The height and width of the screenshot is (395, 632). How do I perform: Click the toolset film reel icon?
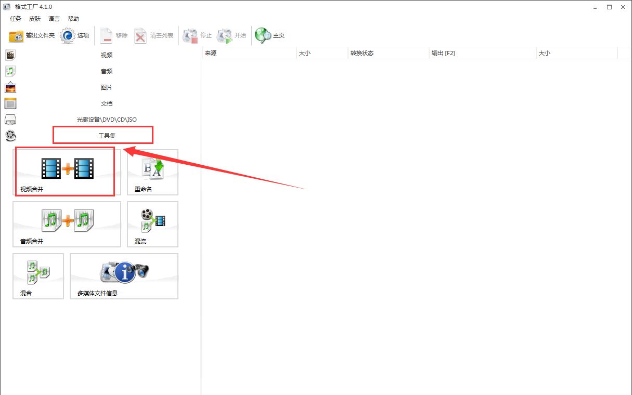[x=10, y=136]
